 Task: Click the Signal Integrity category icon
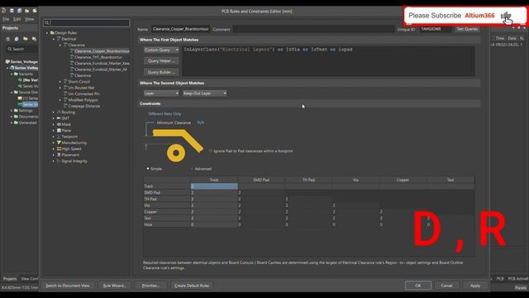[x=59, y=161]
